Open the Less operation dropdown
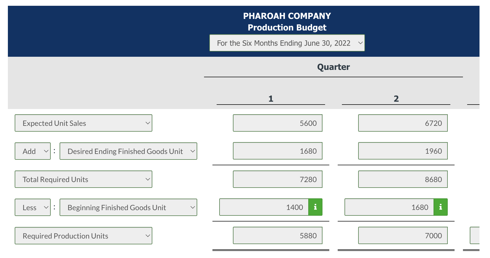490x258 pixels. (33, 207)
